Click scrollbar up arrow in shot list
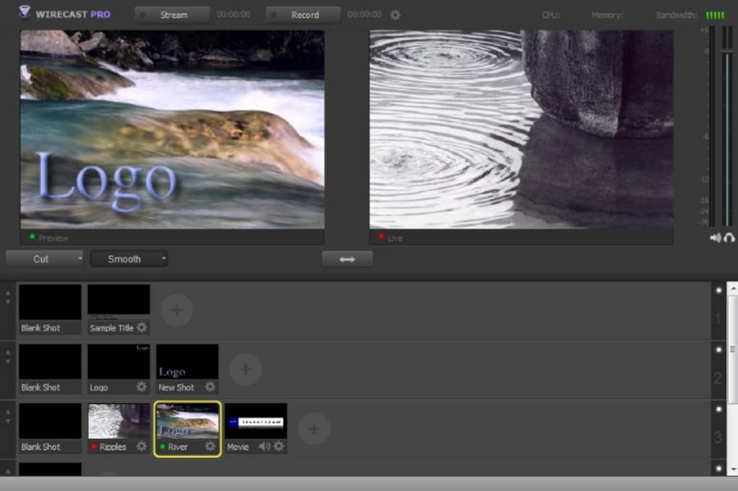738x491 pixels. (x=733, y=288)
